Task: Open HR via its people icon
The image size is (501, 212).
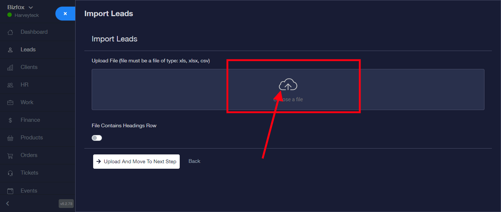Action: (10, 85)
